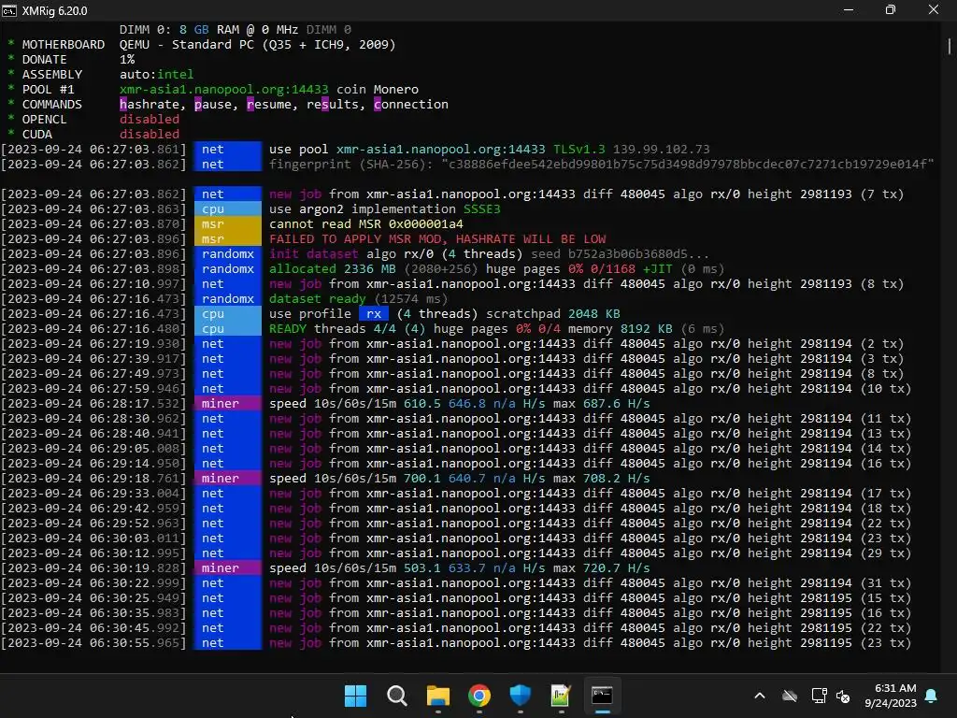The image size is (957, 718).
Task: Click the DONATE '1%' value
Action: click(127, 59)
